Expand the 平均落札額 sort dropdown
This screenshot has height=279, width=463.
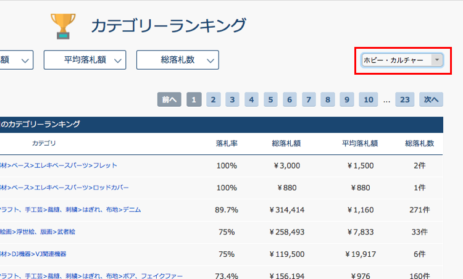[x=85, y=60]
